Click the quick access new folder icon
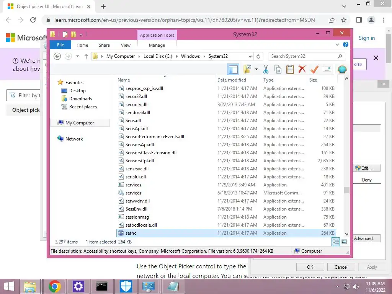The image size is (392, 294). [73, 34]
